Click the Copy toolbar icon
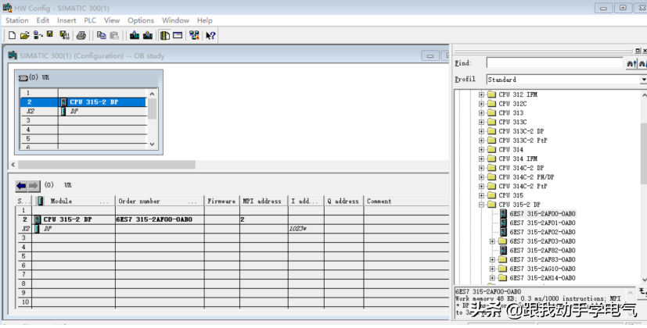 pyautogui.click(x=101, y=35)
